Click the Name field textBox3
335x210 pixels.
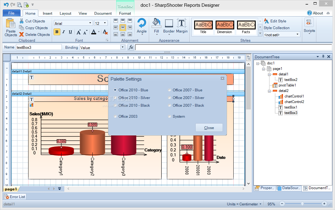[39, 47]
